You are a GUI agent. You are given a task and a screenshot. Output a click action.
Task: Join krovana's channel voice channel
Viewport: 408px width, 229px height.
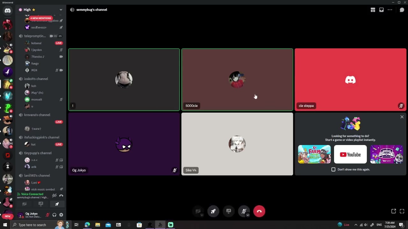(x=37, y=115)
